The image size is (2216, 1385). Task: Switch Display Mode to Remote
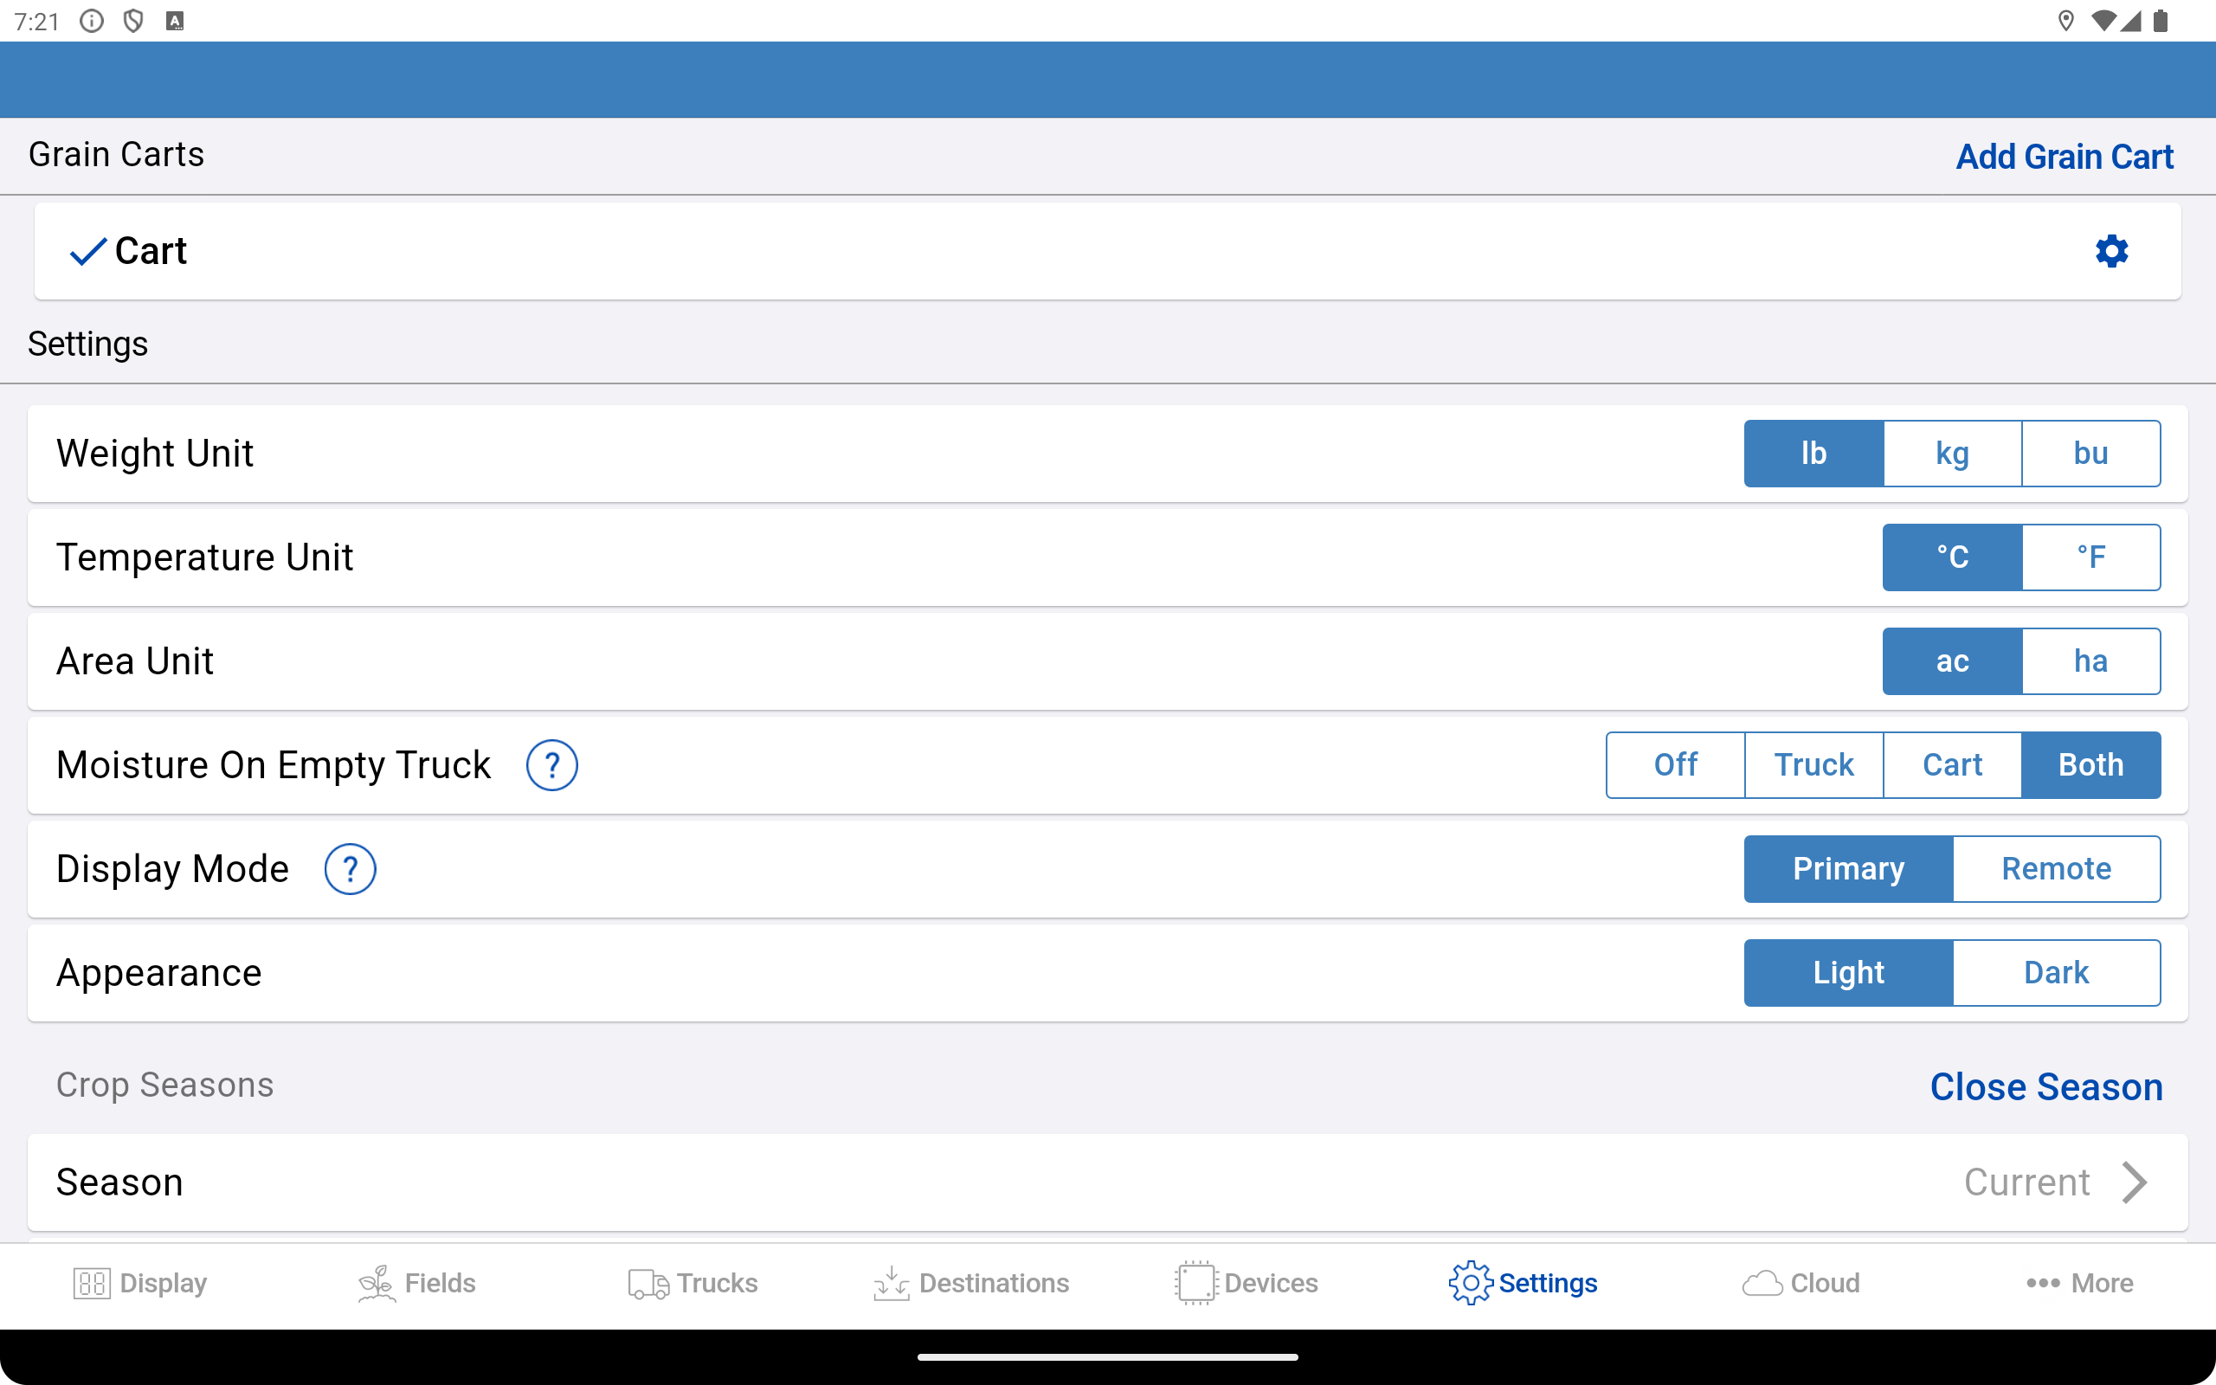(2056, 868)
